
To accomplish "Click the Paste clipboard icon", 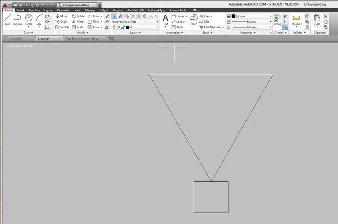I will point(317,20).
